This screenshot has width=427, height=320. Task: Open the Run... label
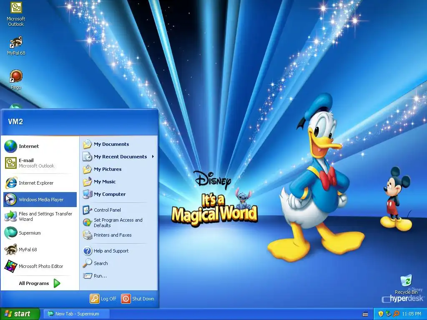coord(100,276)
